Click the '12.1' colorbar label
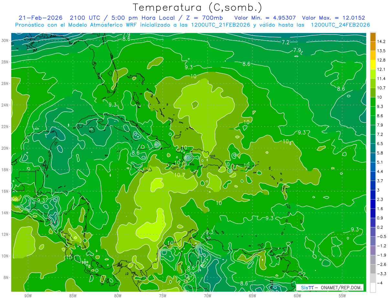This screenshot has width=388, height=300. [x=381, y=69]
